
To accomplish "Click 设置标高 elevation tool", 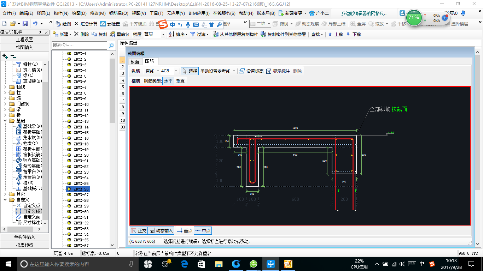I will click(x=251, y=71).
